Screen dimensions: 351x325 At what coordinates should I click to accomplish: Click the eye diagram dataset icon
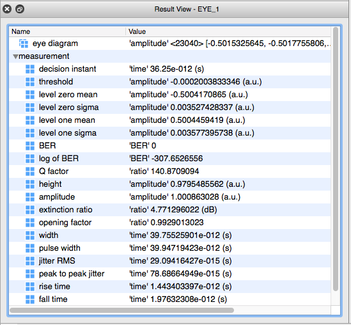pos(24,44)
